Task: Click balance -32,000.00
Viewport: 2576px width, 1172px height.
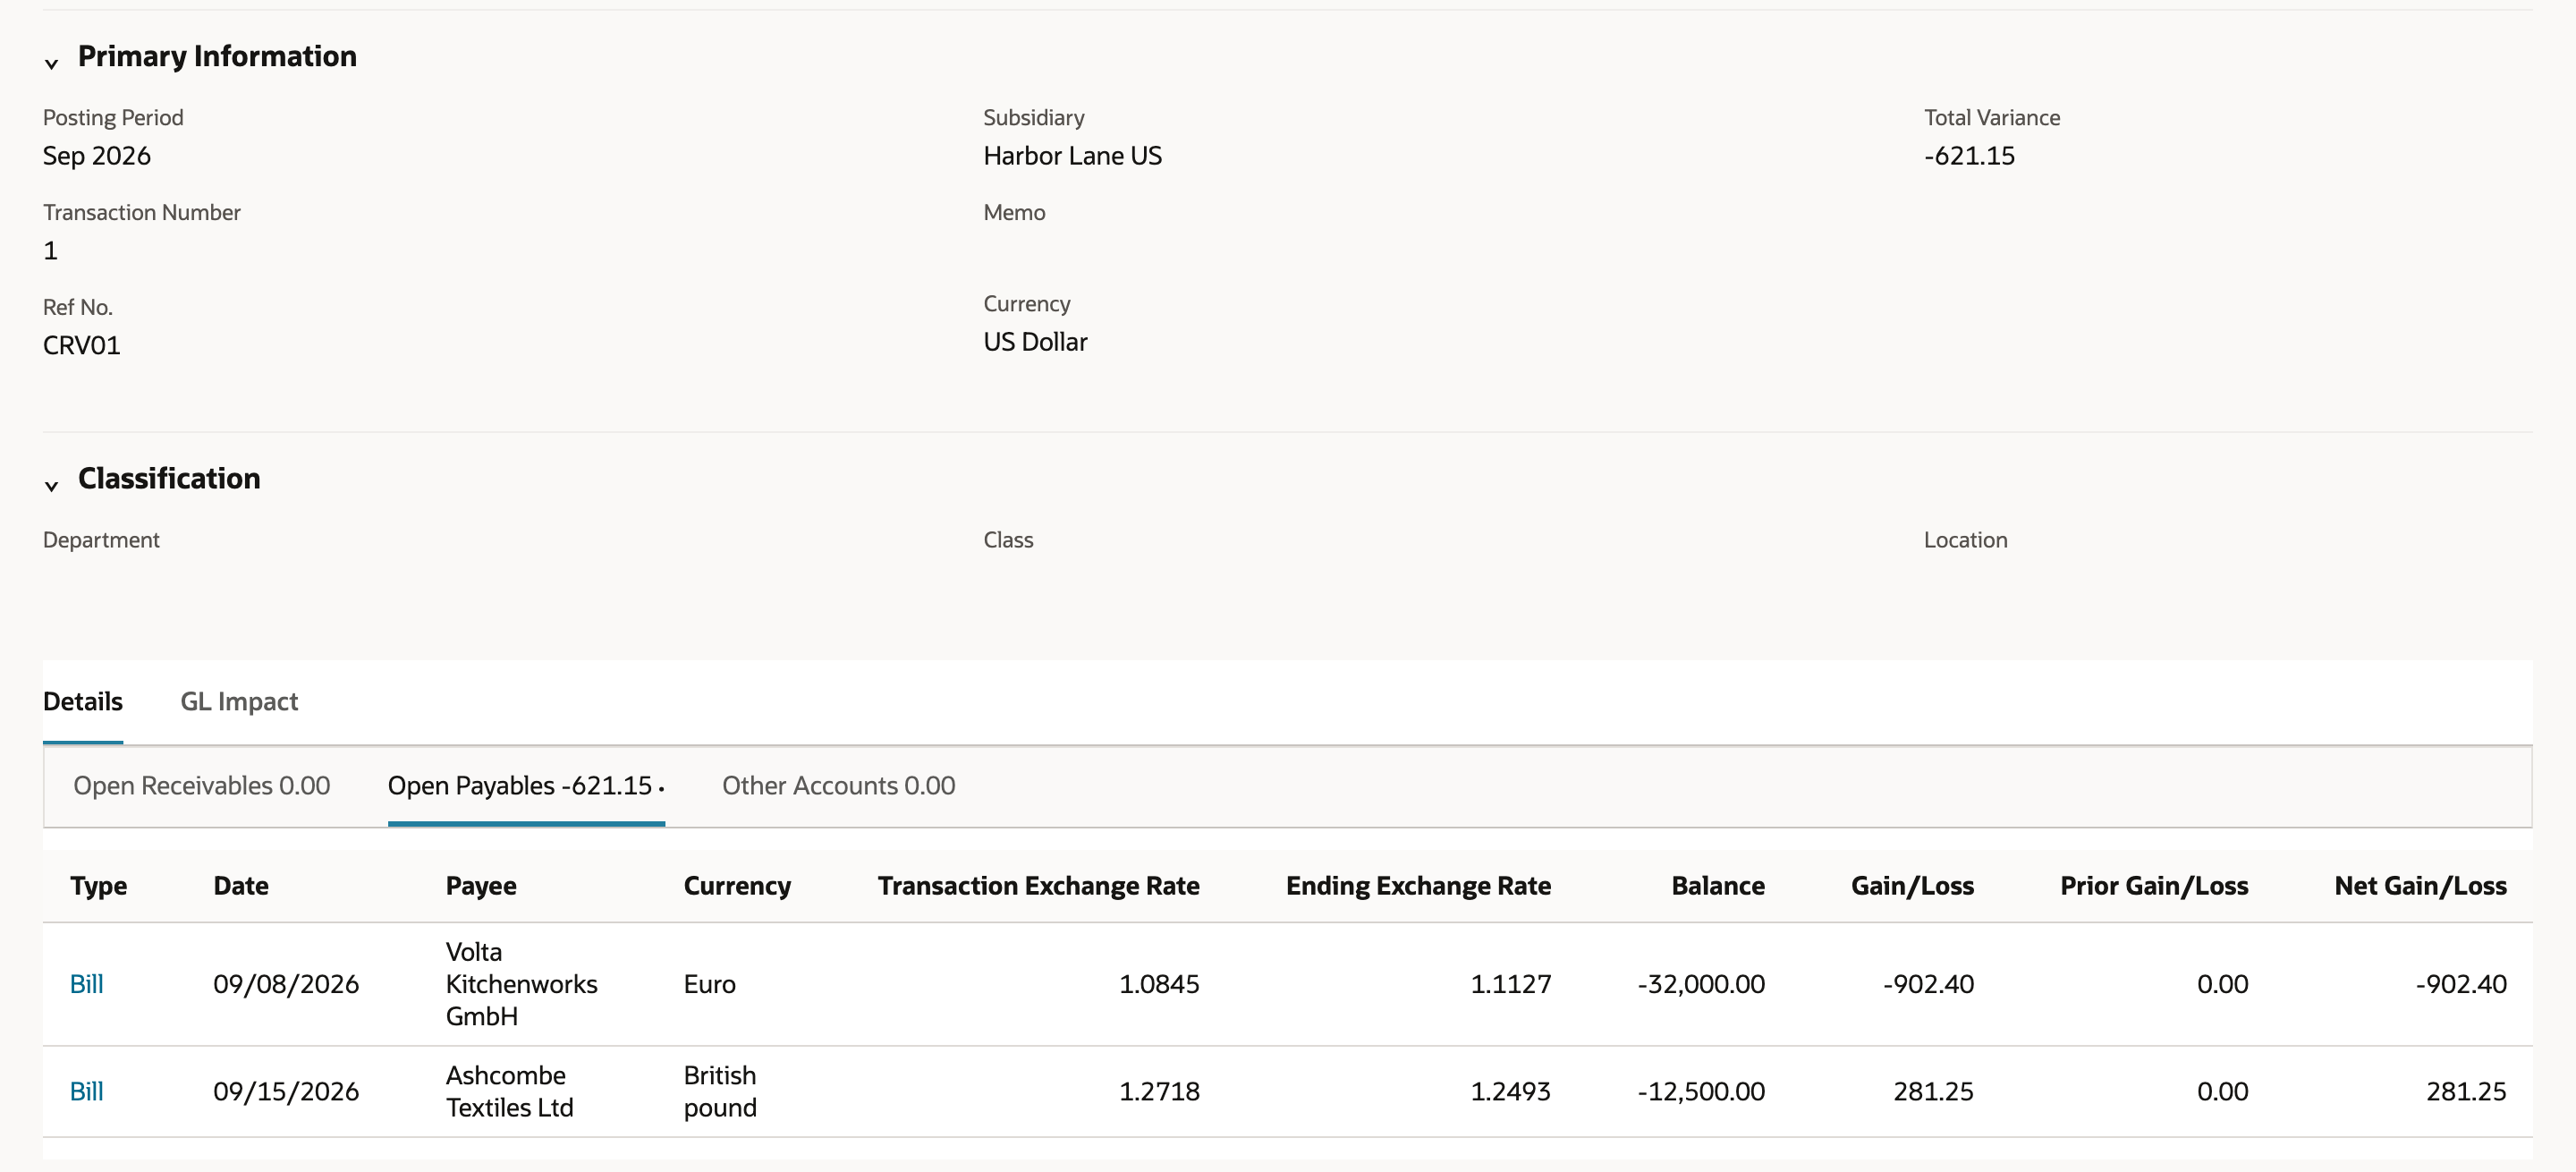Action: point(1701,983)
